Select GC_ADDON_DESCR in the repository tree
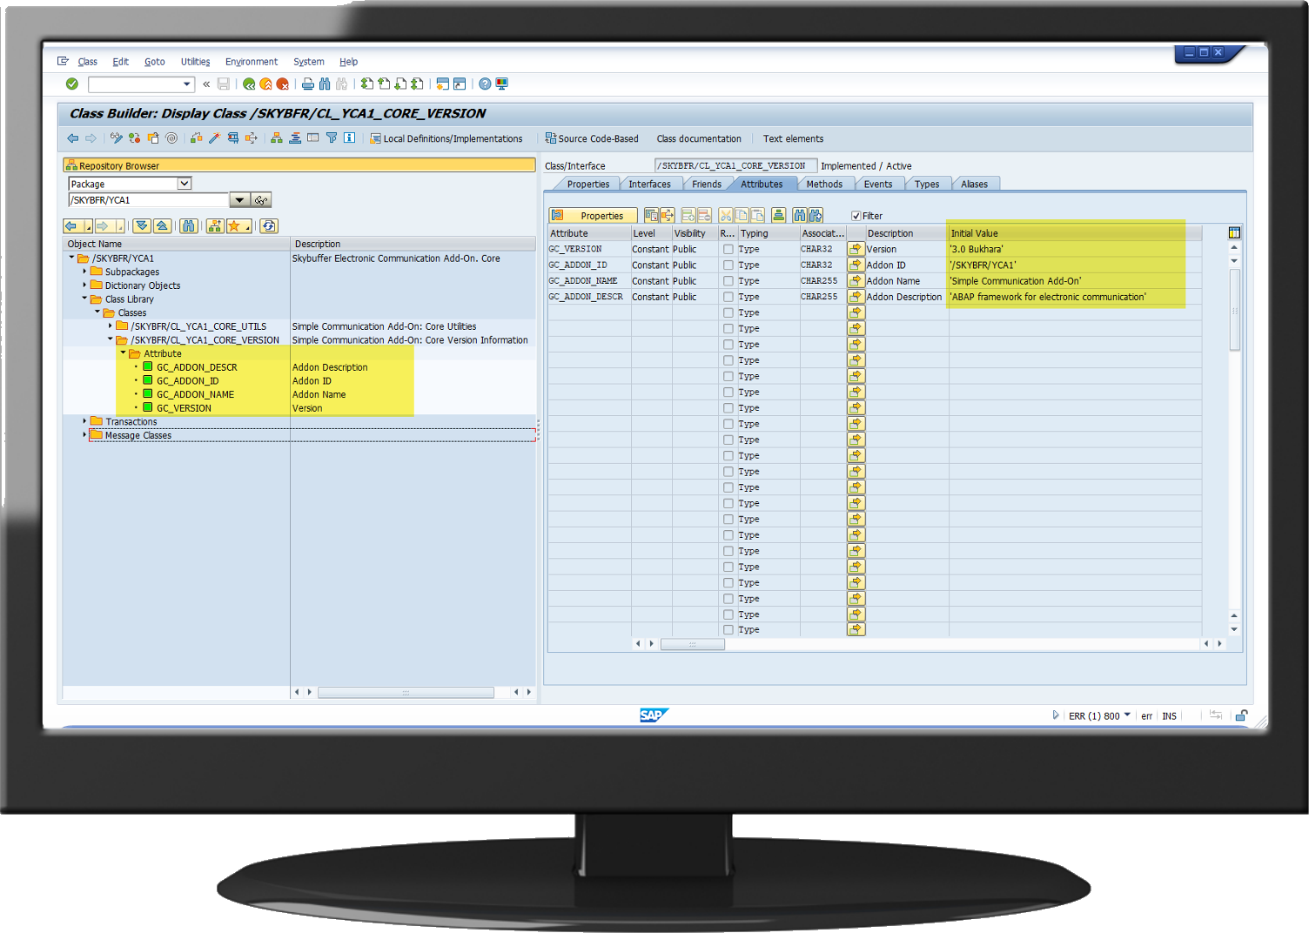 tap(197, 367)
